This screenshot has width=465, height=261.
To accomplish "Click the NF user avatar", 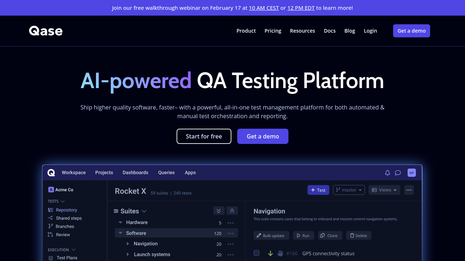I will (x=412, y=173).
